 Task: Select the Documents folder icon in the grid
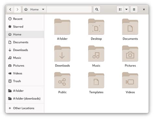click(130, 27)
